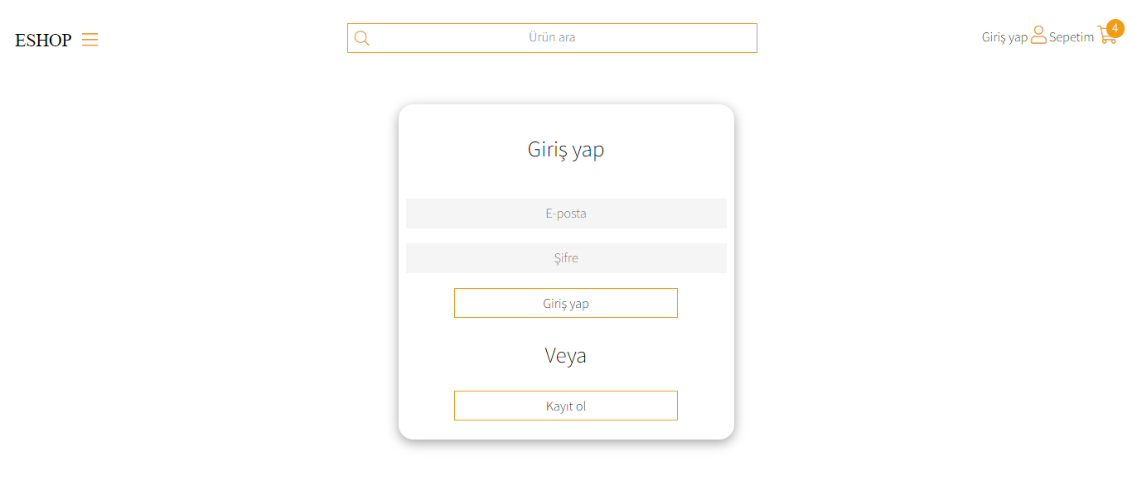Image resolution: width=1132 pixels, height=490 pixels.
Task: Click the orange person icon beside Giriş yap
Action: (x=1038, y=36)
